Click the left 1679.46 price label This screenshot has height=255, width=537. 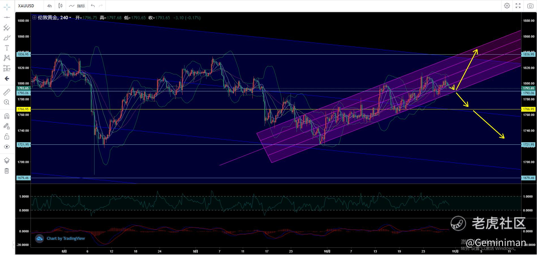tap(23, 178)
